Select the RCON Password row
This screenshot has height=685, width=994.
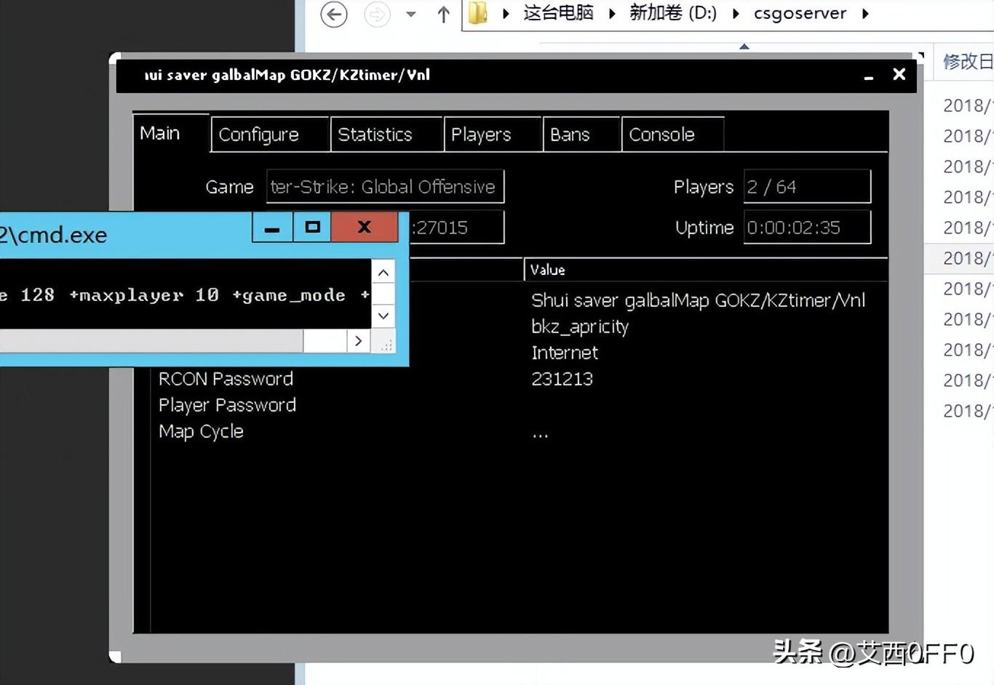click(226, 379)
